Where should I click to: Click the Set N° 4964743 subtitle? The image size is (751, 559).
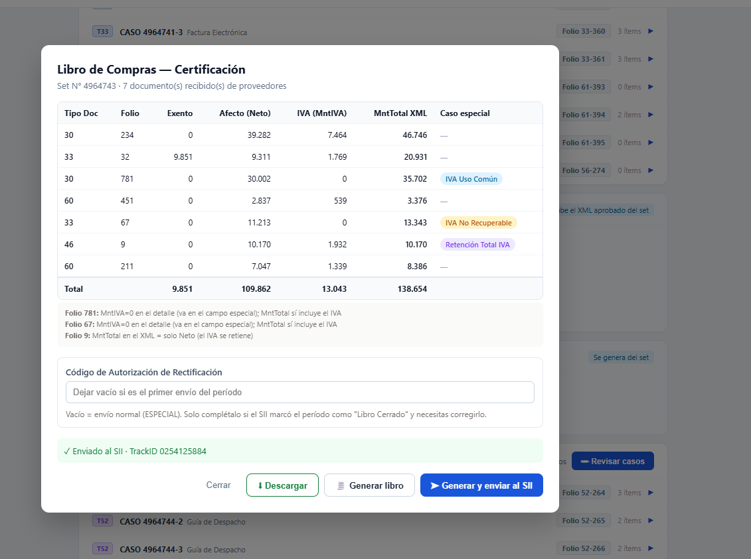click(x=172, y=86)
